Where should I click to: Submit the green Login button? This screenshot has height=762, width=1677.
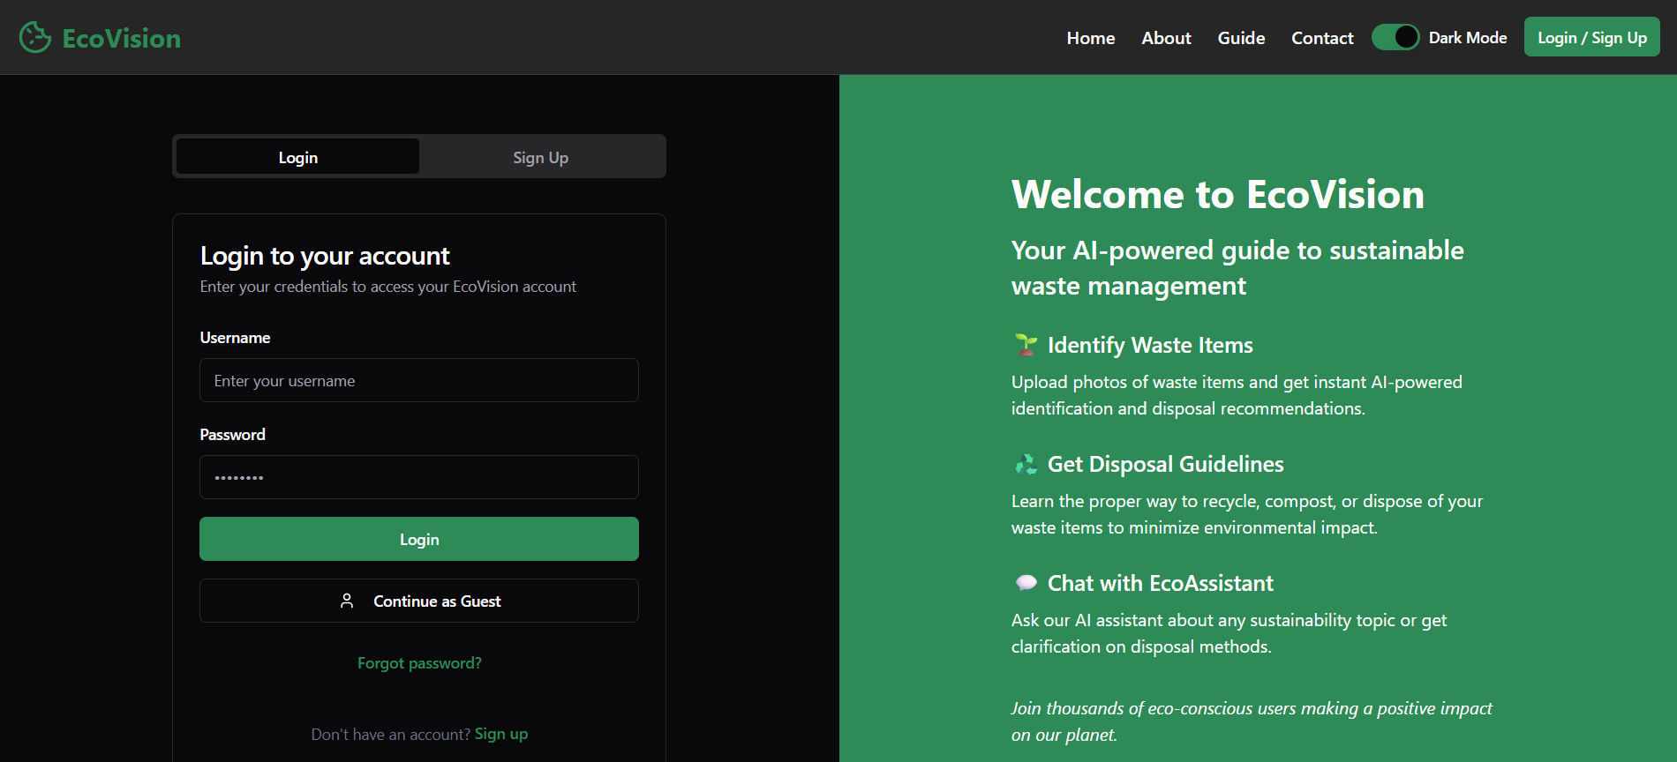tap(419, 539)
